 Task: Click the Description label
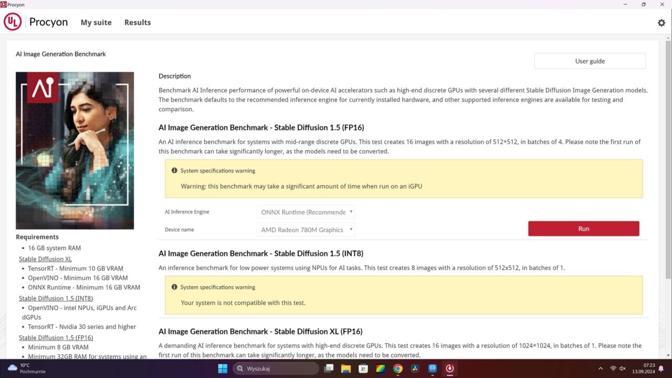click(175, 76)
